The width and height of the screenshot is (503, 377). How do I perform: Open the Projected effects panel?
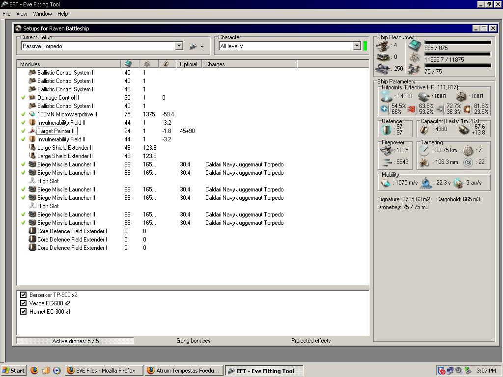pyautogui.click(x=310, y=341)
